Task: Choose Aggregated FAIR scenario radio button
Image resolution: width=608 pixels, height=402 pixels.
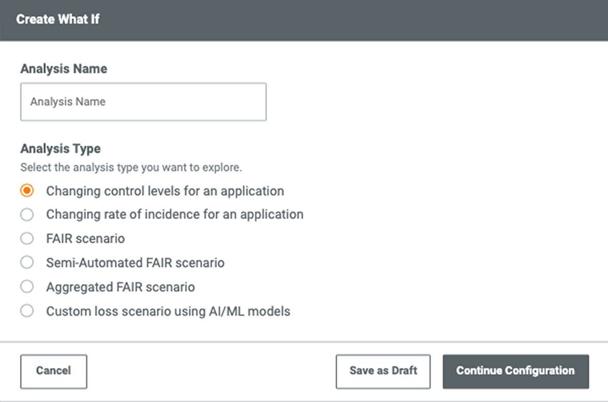Action: 27,287
